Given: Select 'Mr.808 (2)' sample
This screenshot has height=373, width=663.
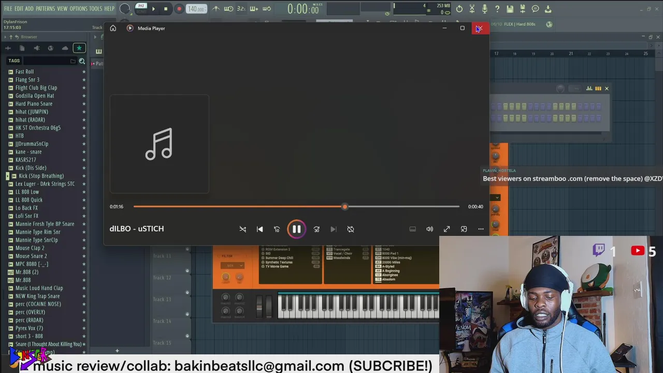Looking at the screenshot, I should (27, 272).
